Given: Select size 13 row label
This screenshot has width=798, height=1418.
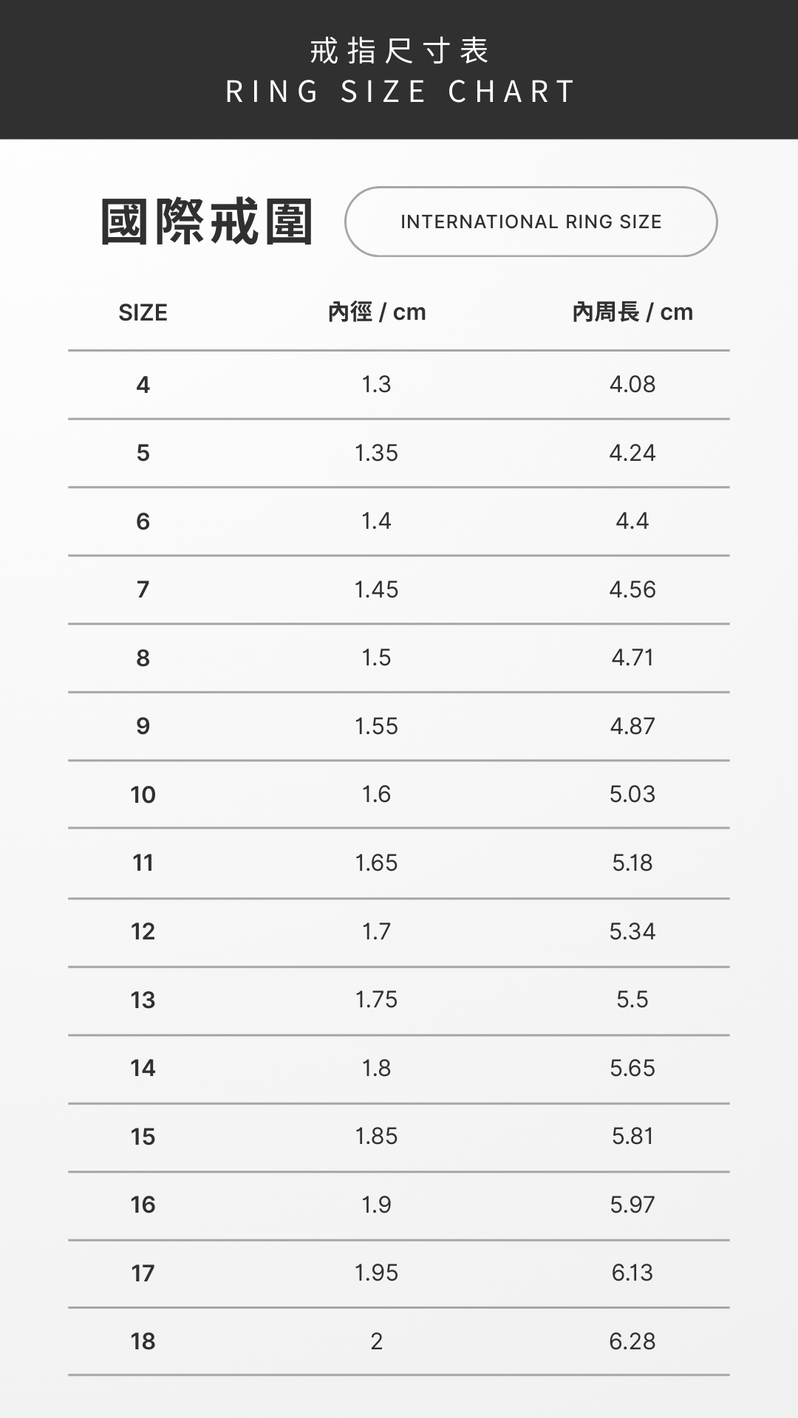Looking at the screenshot, I should pos(143,1000).
